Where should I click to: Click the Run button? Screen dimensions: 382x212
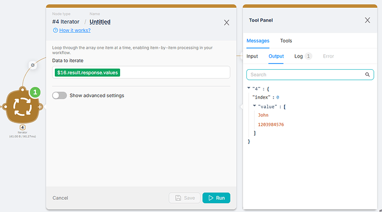coord(216,198)
